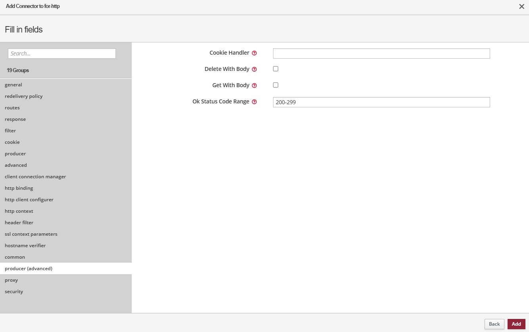Enable the Delete With Body checkbox
Image resolution: width=529 pixels, height=332 pixels.
coord(276,69)
